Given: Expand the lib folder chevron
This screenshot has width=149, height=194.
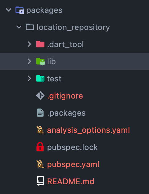Looking at the screenshot, I should coord(29,61).
